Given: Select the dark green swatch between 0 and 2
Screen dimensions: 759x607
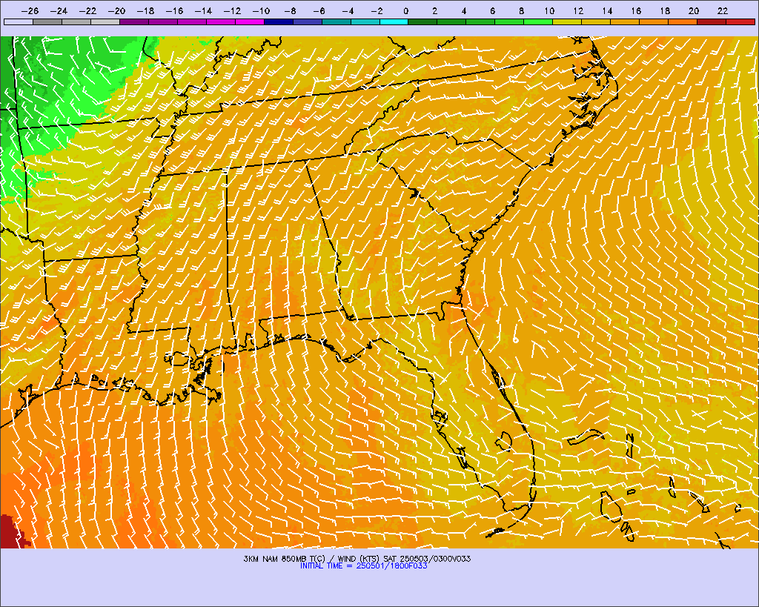Looking at the screenshot, I should [x=423, y=21].
